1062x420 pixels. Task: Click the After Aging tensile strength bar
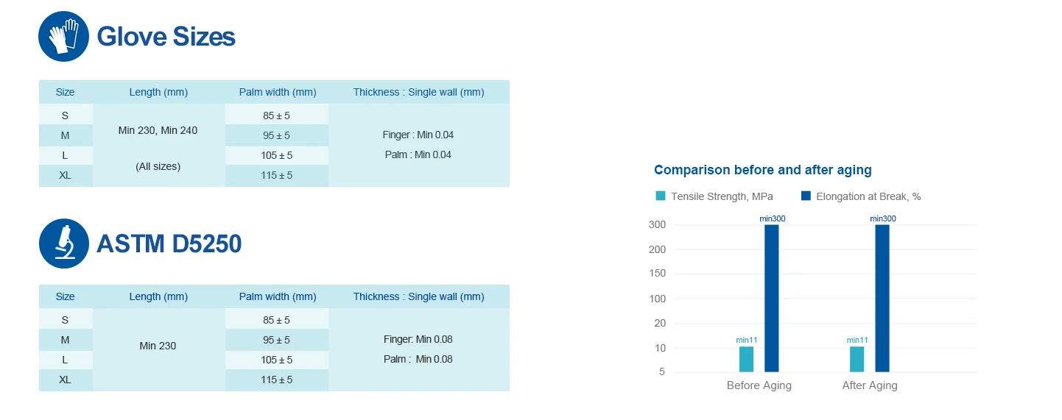(x=857, y=359)
